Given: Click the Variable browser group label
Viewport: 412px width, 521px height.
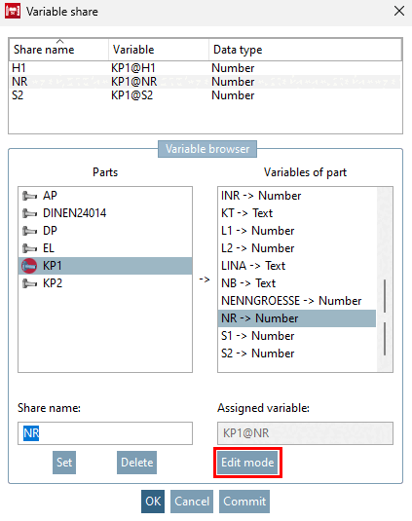Looking at the screenshot, I should tap(207, 149).
